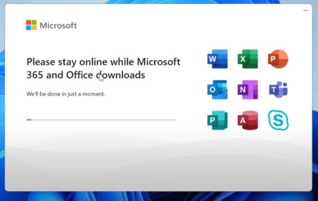This screenshot has width=318, height=201.
Task: Click the "Microsoft" wordmark text
Action: click(58, 26)
